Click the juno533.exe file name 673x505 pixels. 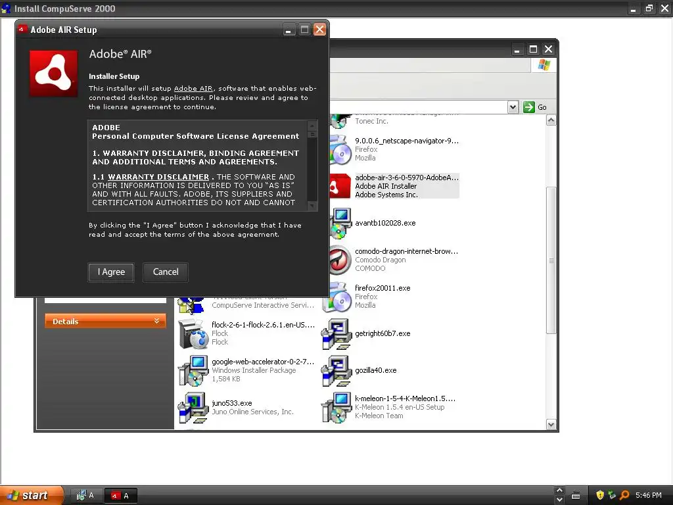pos(232,403)
